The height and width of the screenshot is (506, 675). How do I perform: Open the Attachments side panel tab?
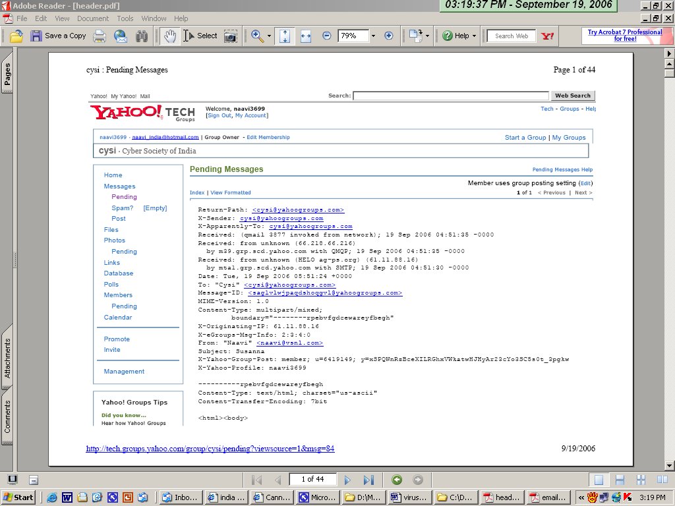(x=7, y=358)
